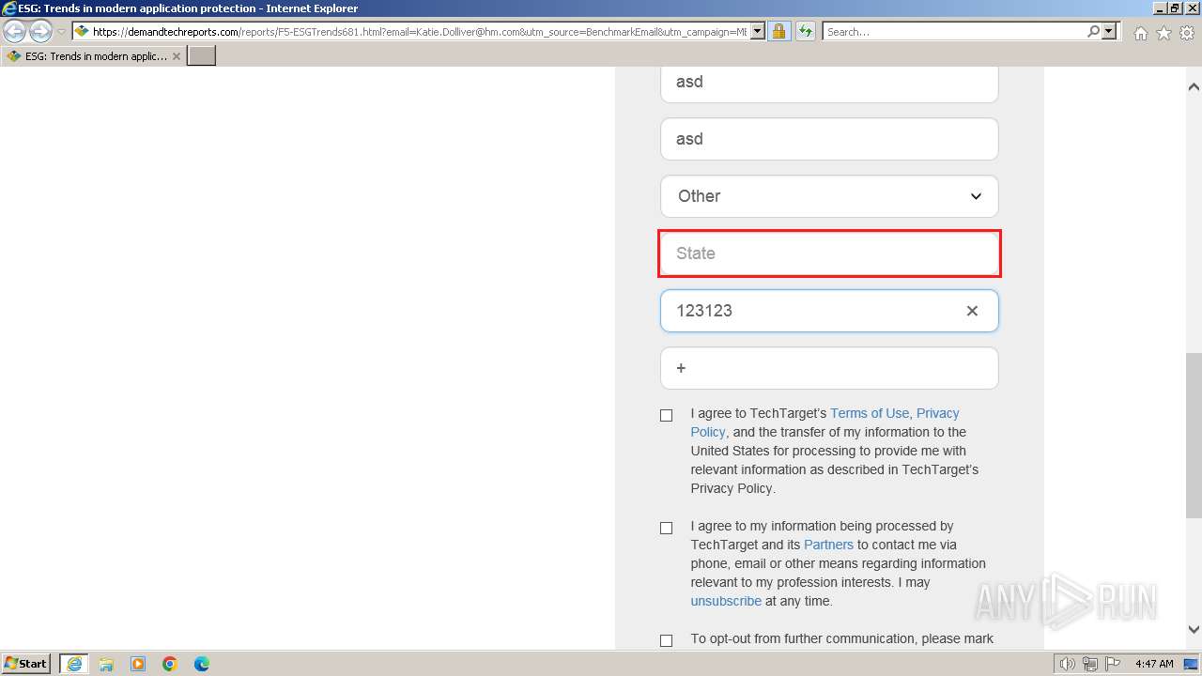The height and width of the screenshot is (676, 1202).
Task: Close the ESG Trends tab
Action: coord(177,56)
